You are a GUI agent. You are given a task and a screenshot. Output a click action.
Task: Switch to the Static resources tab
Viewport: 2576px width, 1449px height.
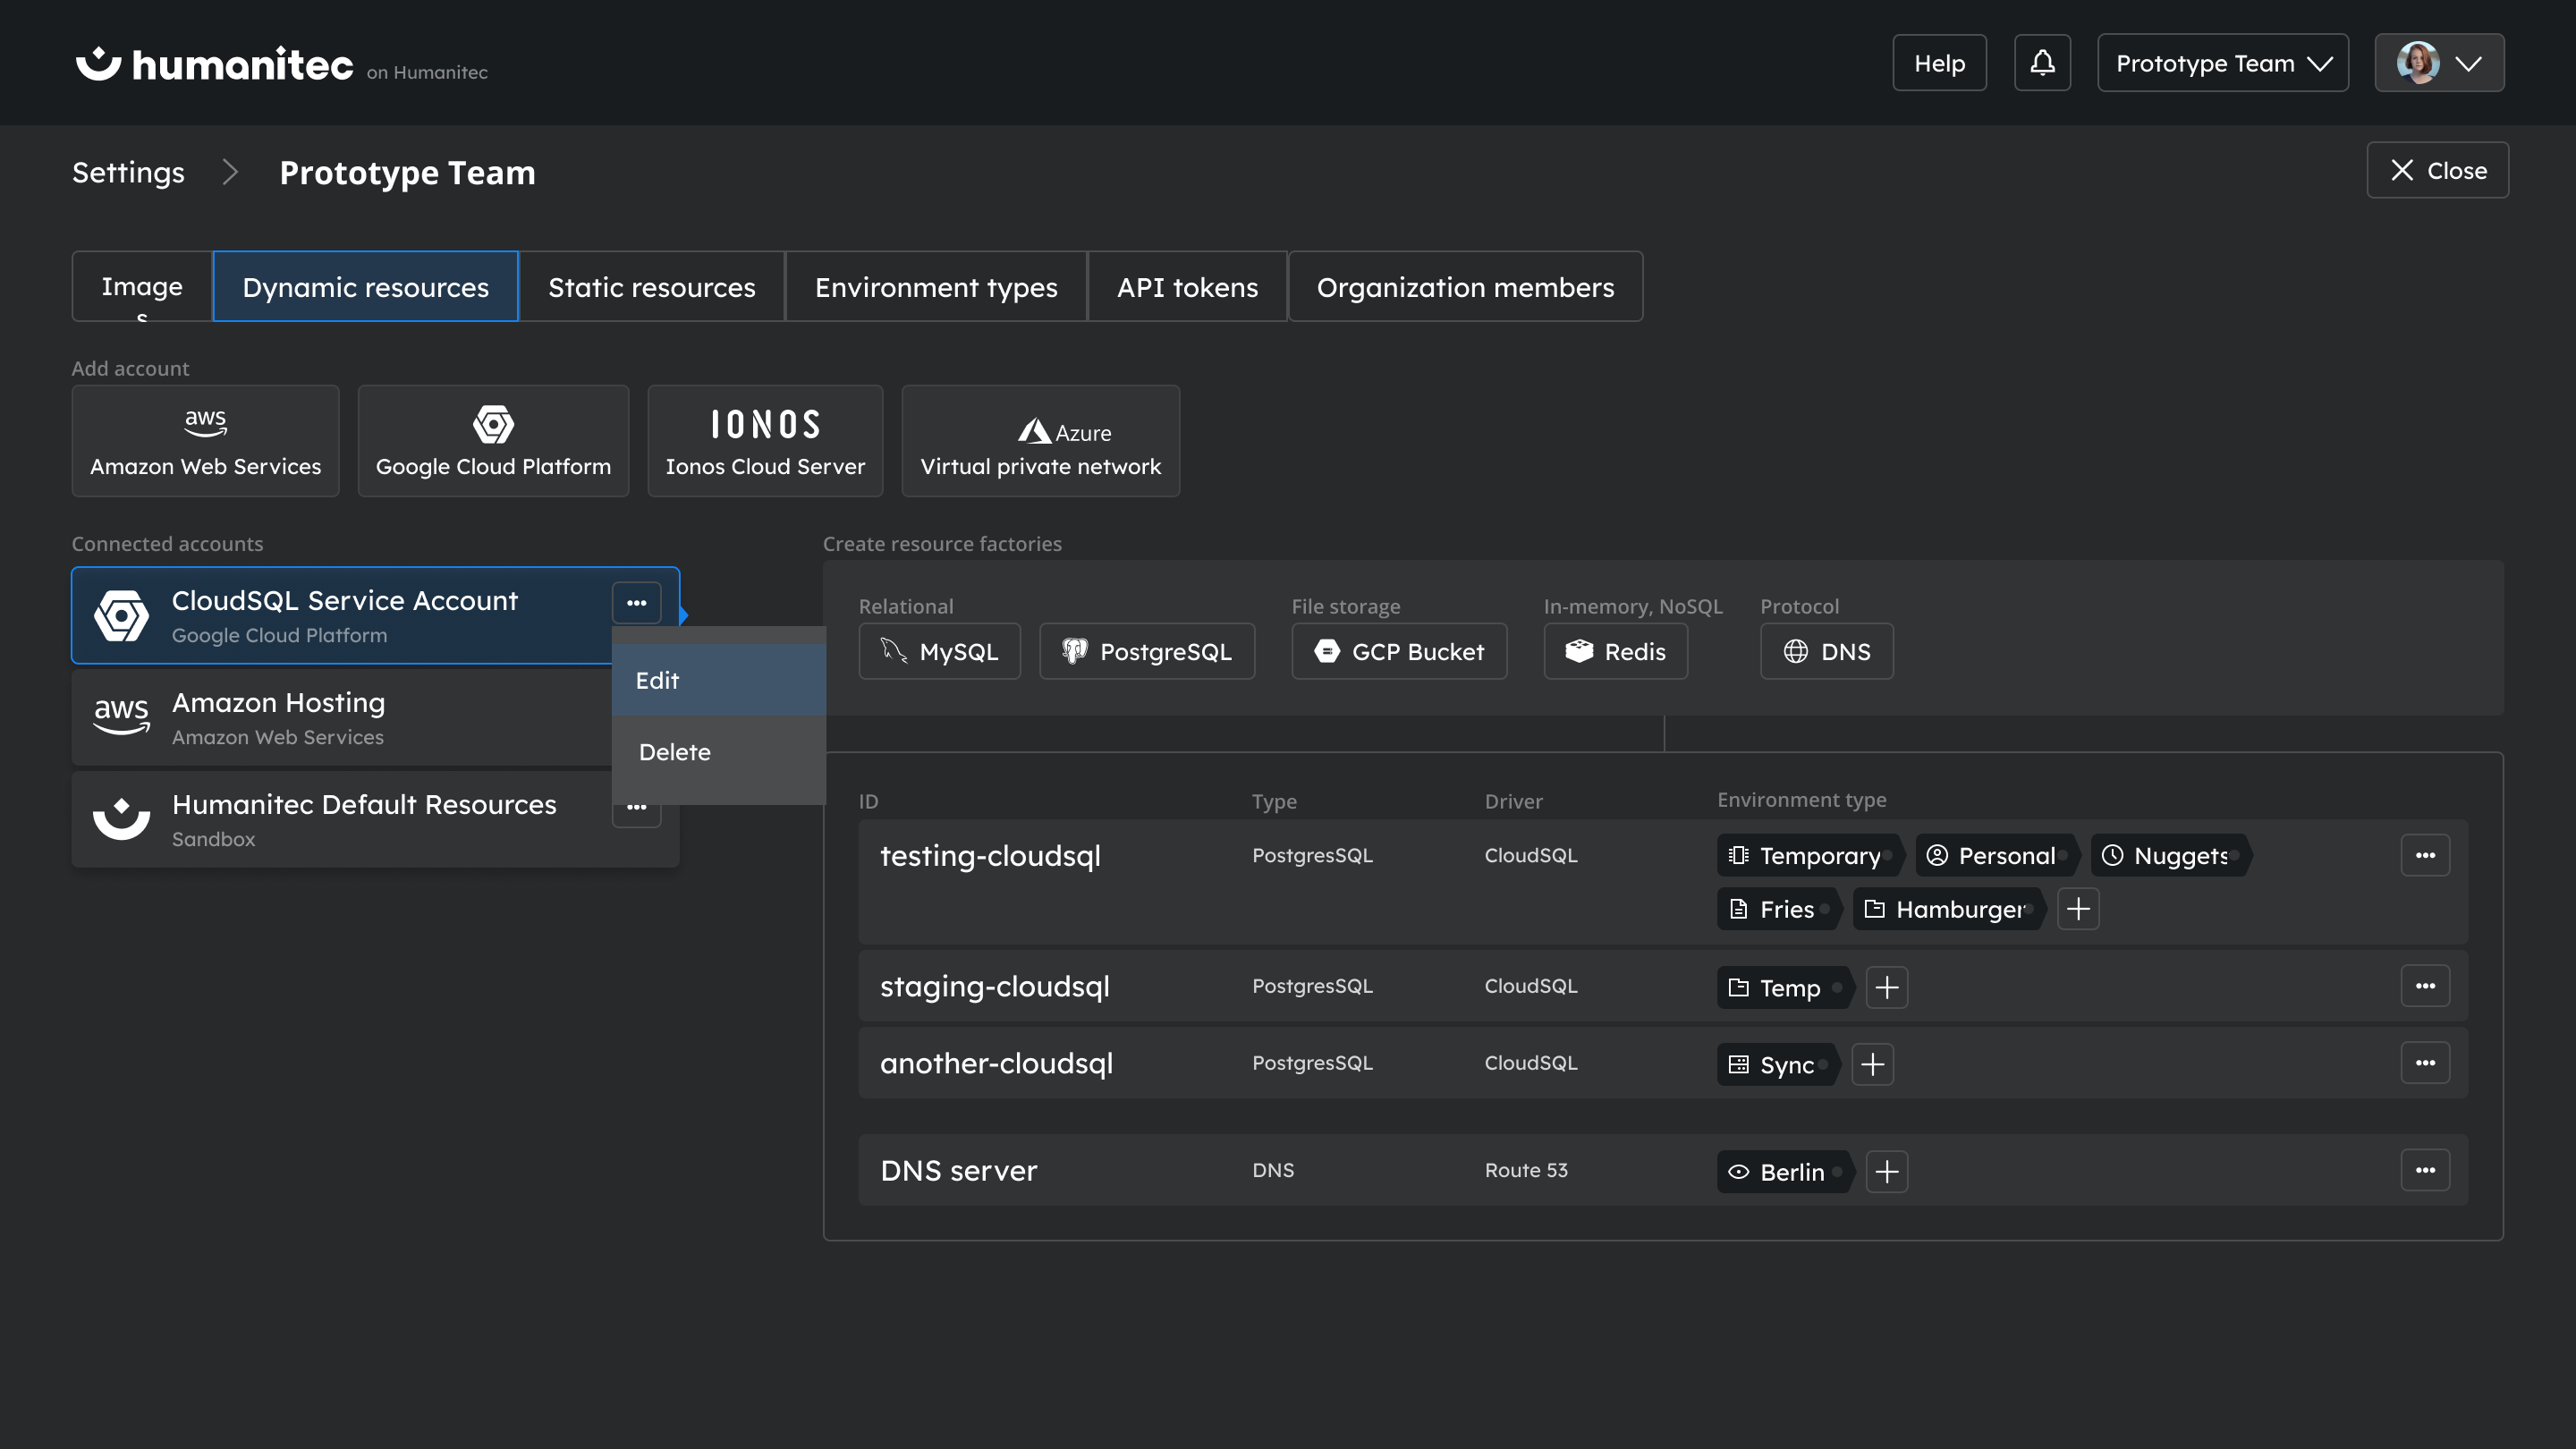point(651,286)
